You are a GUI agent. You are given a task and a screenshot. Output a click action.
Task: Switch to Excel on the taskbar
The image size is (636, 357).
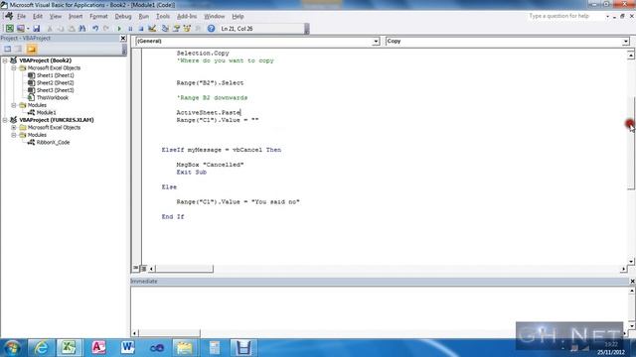coord(69,348)
